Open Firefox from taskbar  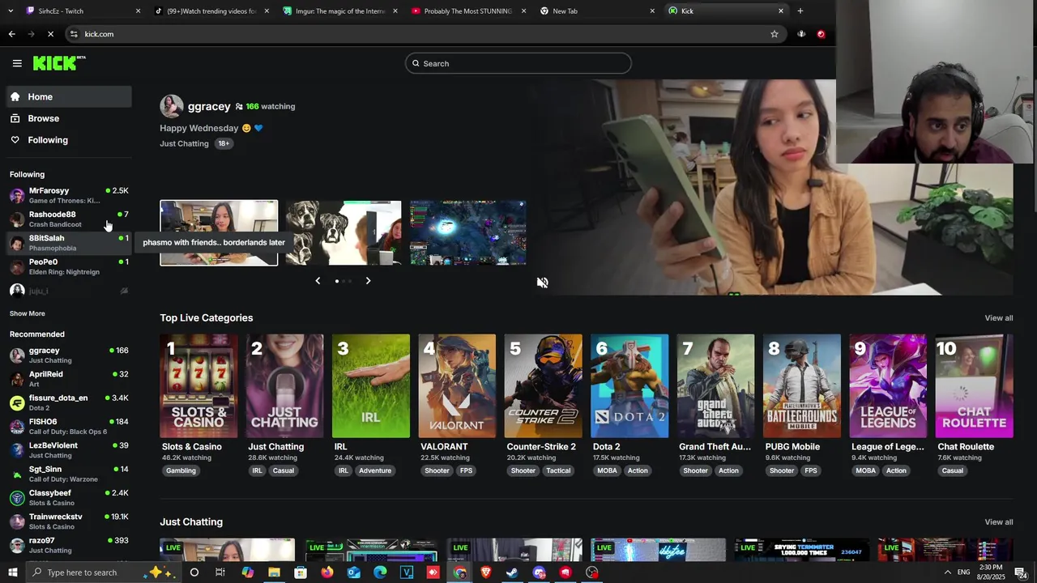326,572
